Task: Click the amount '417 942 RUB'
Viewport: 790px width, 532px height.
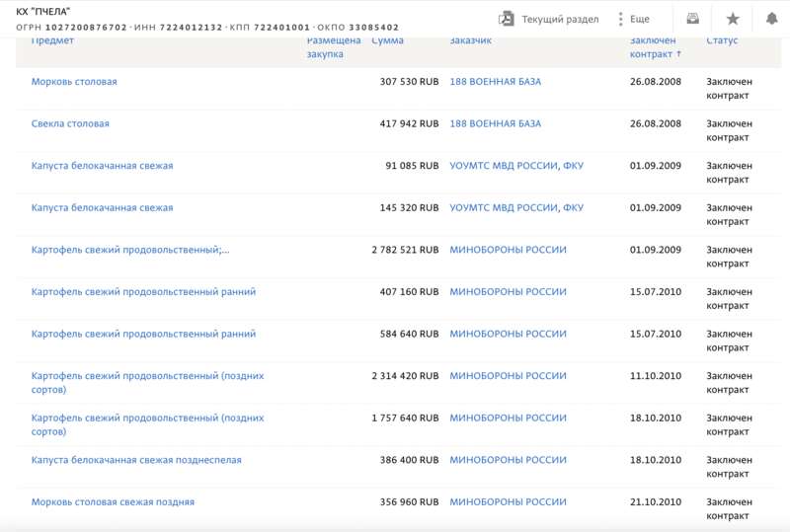Action: pos(409,123)
